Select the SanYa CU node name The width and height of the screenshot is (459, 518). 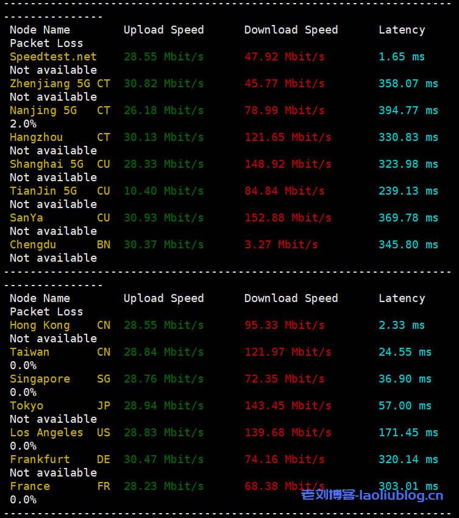pos(60,218)
